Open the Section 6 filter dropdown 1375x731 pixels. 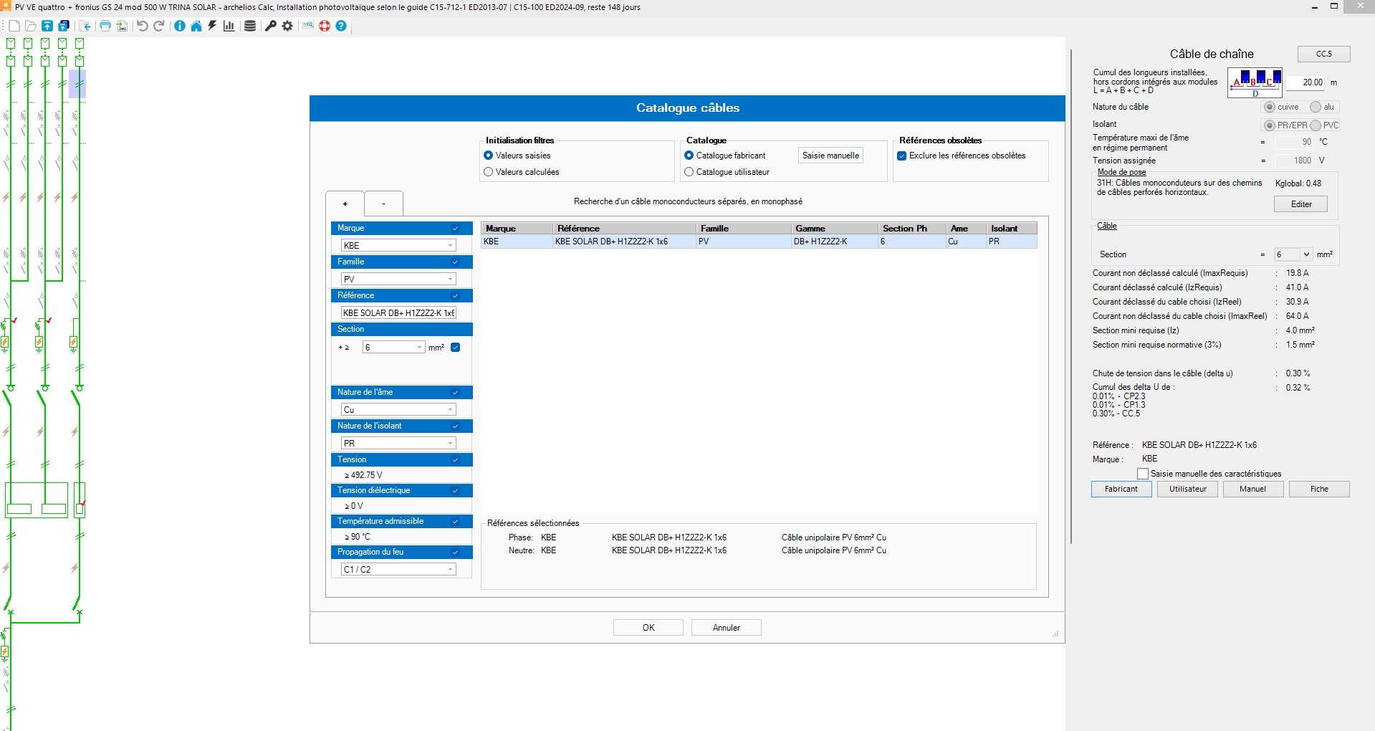(394, 348)
